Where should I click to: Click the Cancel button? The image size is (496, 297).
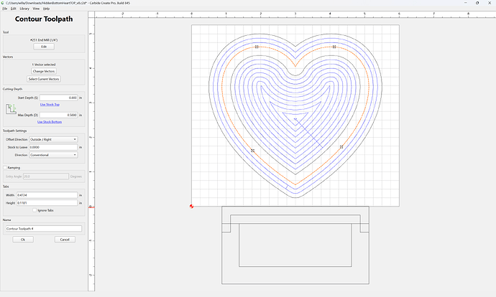[65, 240]
